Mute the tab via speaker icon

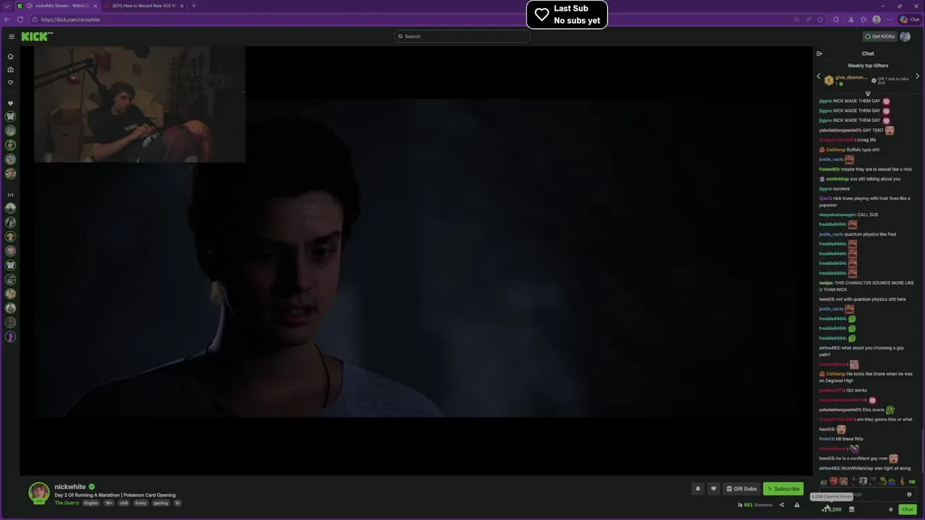[x=30, y=6]
